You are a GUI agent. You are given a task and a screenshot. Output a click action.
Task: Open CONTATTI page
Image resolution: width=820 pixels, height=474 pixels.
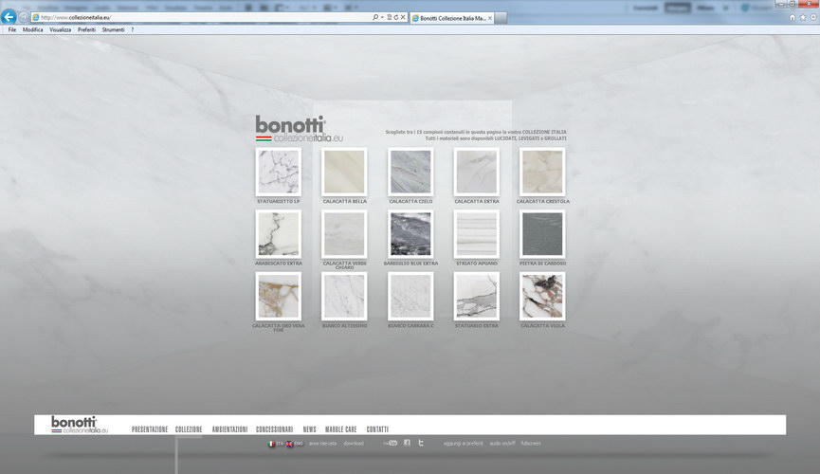coord(377,429)
